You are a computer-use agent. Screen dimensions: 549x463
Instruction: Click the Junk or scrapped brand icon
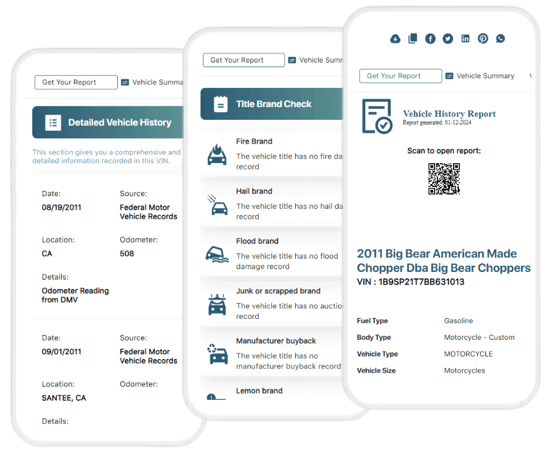[217, 303]
